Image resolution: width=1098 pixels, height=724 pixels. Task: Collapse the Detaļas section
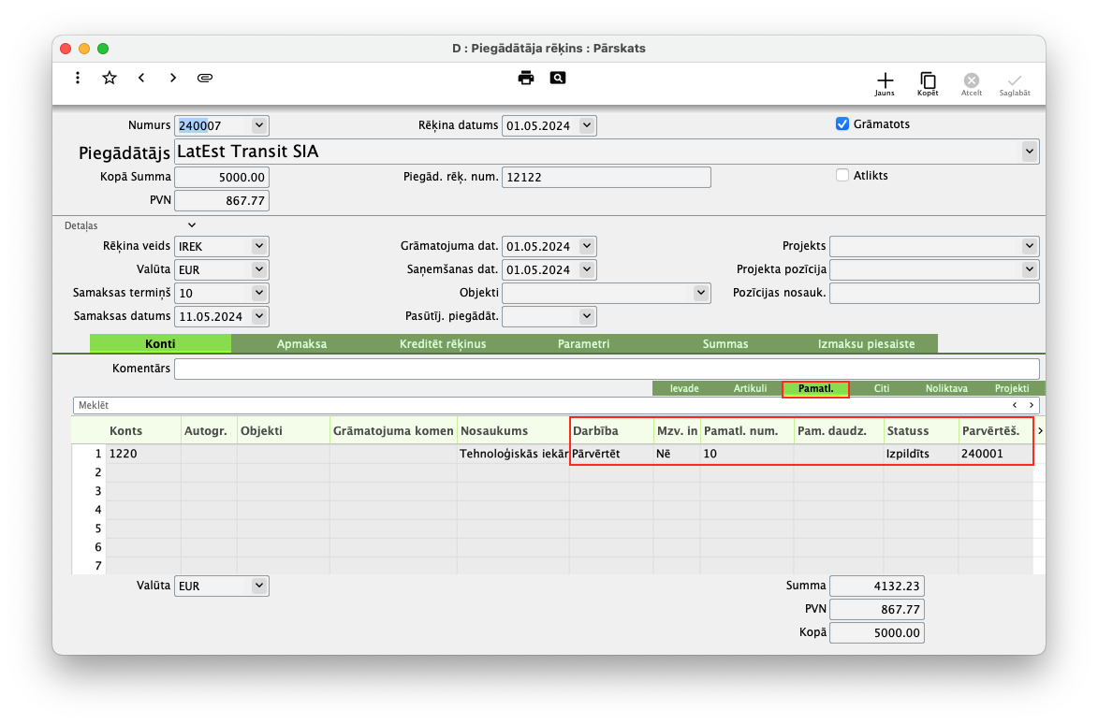(x=192, y=225)
